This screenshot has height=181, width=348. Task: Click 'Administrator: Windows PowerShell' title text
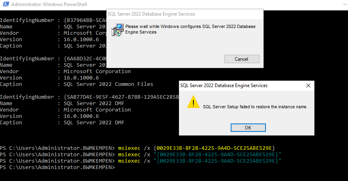click(49, 4)
